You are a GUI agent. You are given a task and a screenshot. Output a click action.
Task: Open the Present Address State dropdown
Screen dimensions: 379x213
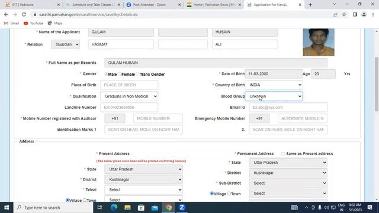click(x=143, y=169)
